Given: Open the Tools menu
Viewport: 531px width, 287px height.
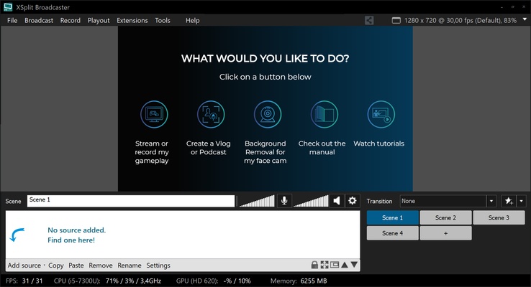Looking at the screenshot, I should tap(163, 20).
